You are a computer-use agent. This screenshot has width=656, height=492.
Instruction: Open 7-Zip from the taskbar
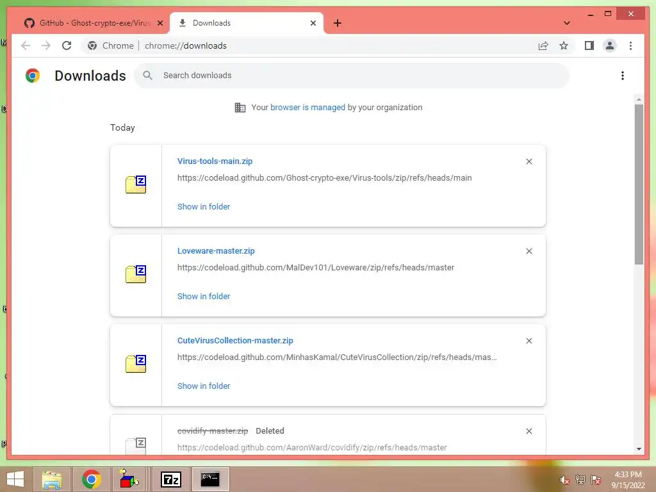pos(170,479)
